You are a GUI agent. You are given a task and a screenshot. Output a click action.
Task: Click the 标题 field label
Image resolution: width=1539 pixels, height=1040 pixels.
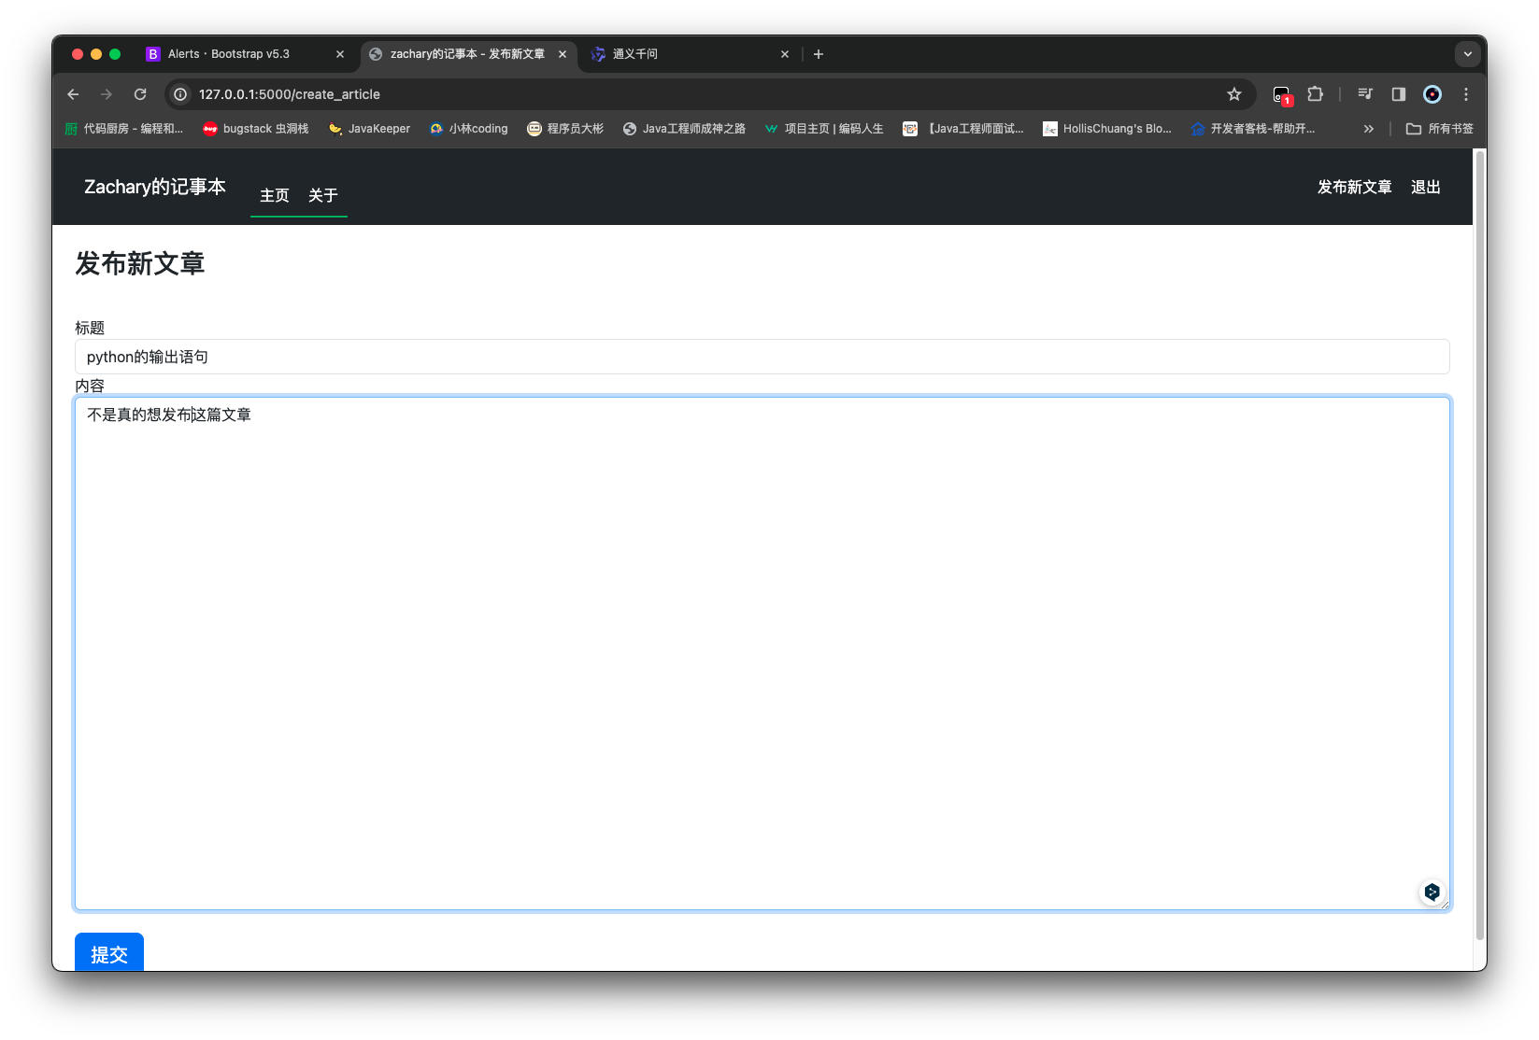[x=90, y=328]
